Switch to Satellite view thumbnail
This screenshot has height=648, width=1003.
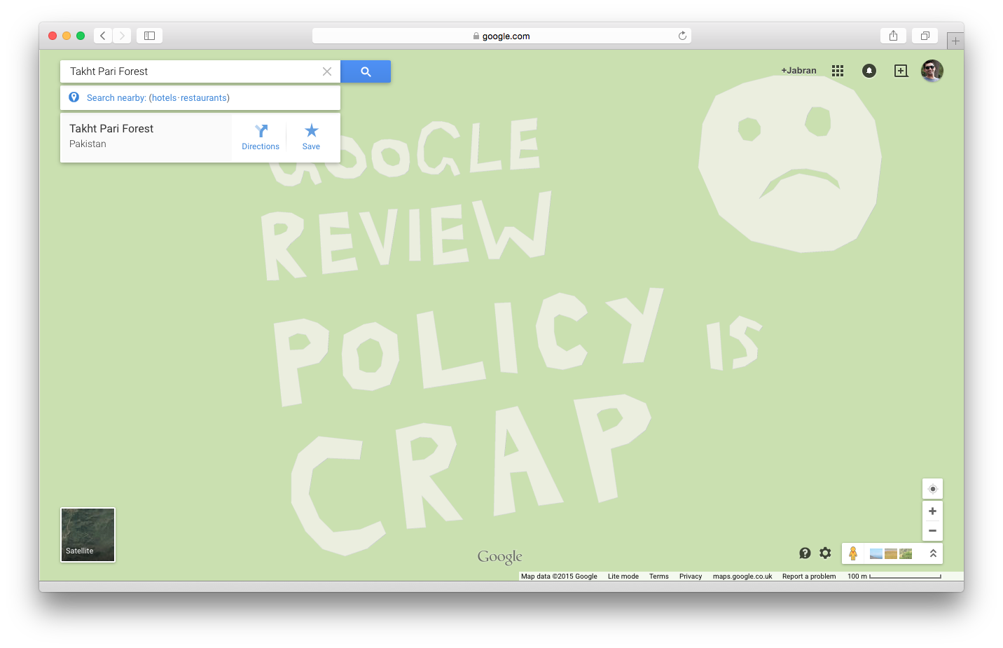tap(88, 535)
